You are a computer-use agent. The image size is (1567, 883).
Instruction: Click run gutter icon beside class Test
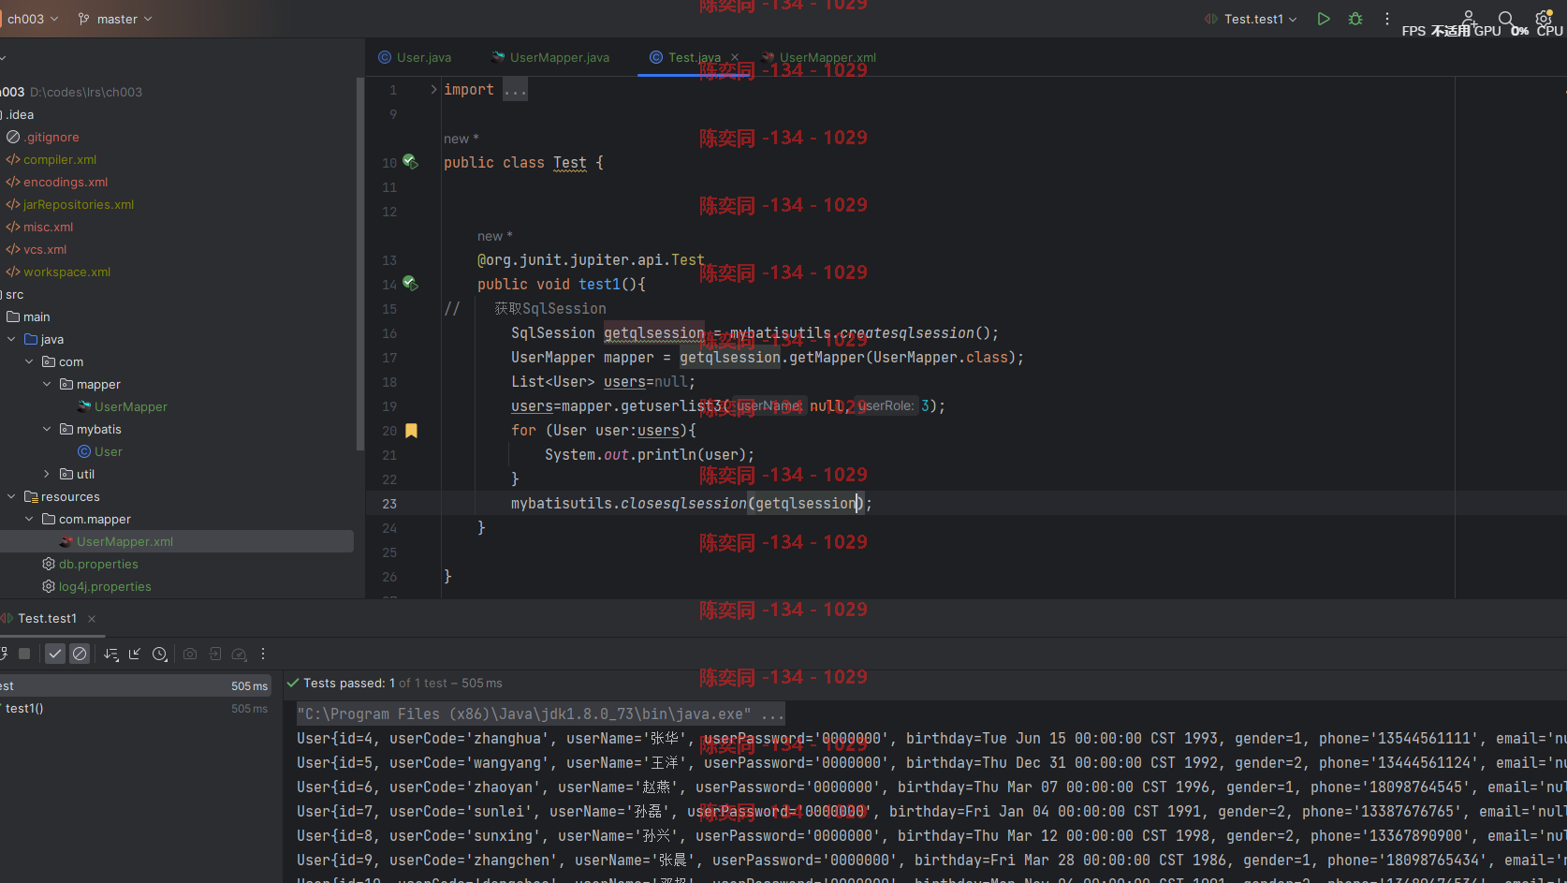coord(410,162)
